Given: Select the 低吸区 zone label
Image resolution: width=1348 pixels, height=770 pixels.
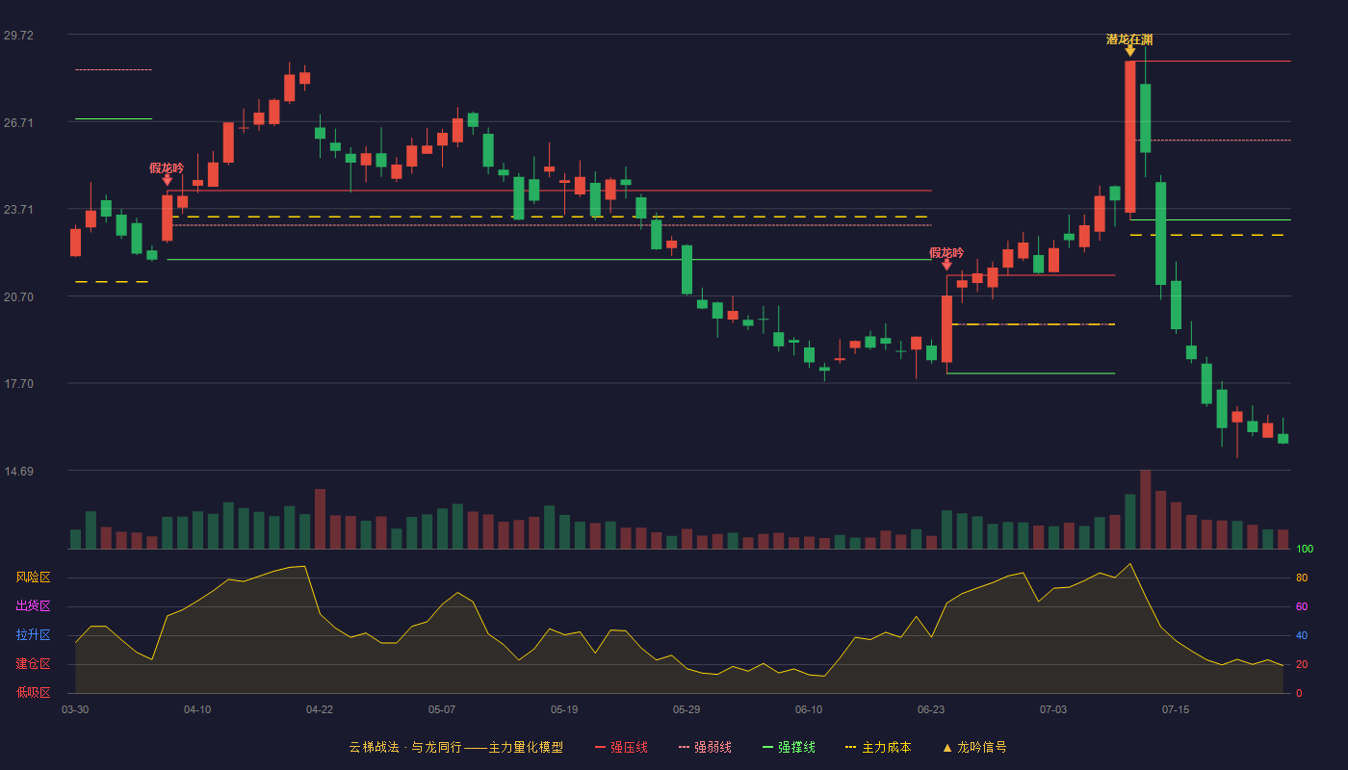Looking at the screenshot, I should [x=33, y=692].
